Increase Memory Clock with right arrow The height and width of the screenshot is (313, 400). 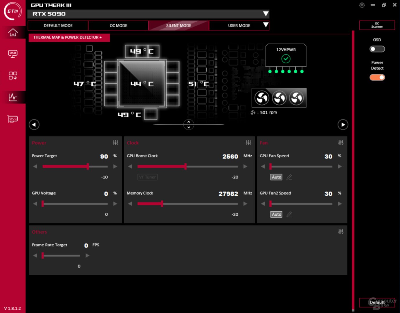point(245,204)
